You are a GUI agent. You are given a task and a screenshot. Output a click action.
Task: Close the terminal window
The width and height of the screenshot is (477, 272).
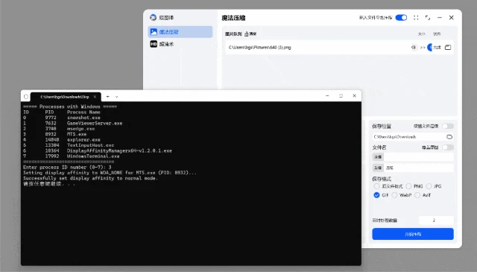click(x=355, y=96)
